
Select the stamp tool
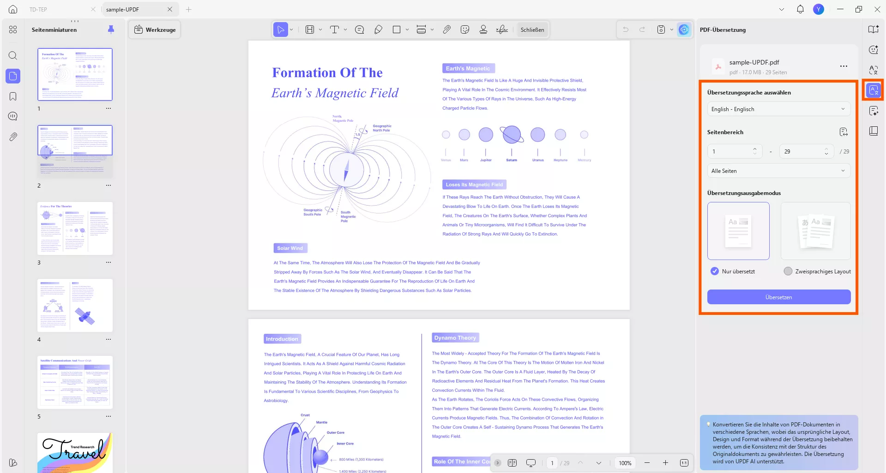[x=483, y=30]
